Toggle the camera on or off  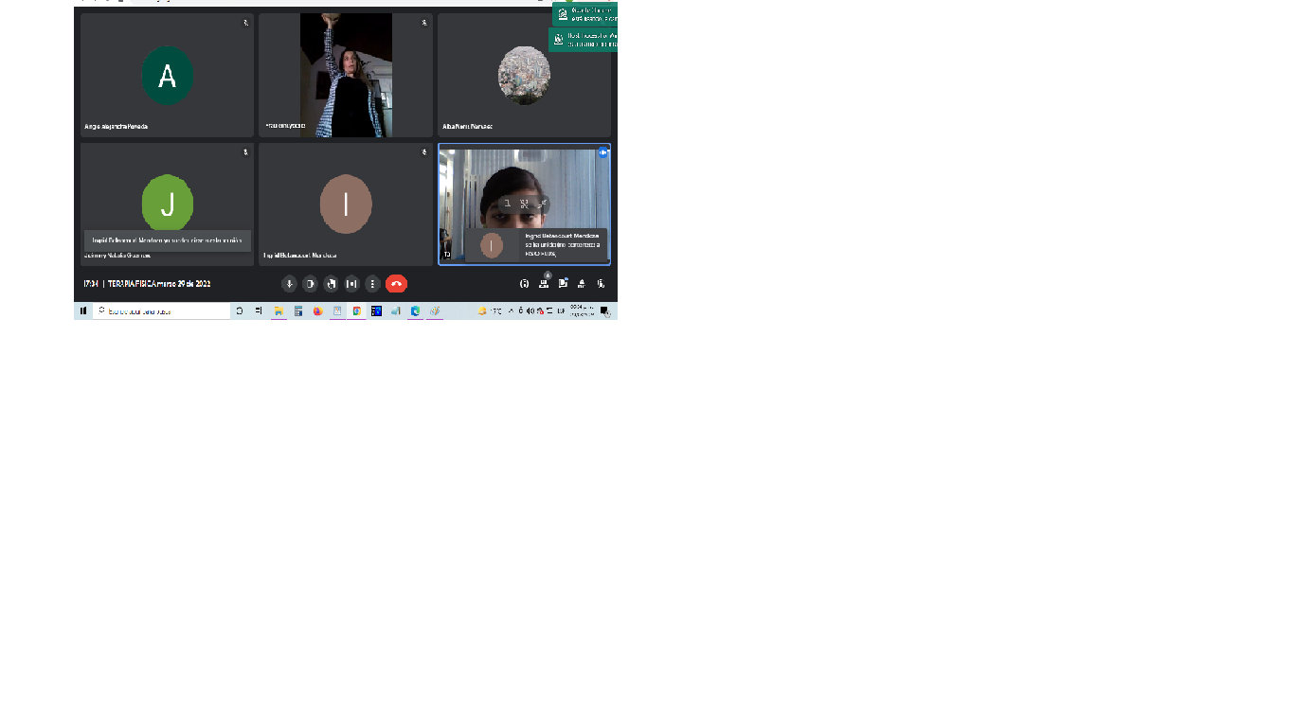[x=310, y=284]
